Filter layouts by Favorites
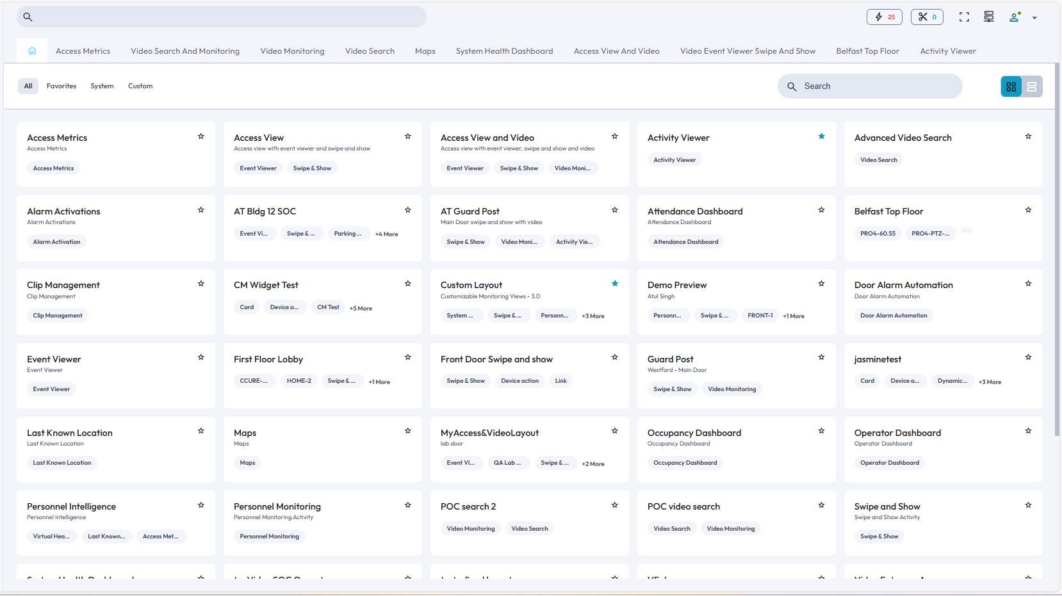The height and width of the screenshot is (596, 1062). click(61, 85)
